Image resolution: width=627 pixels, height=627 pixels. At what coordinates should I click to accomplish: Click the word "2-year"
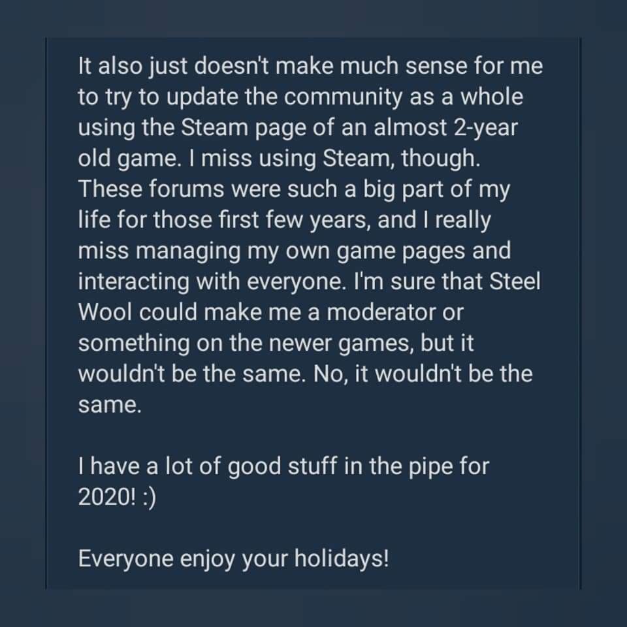486,127
